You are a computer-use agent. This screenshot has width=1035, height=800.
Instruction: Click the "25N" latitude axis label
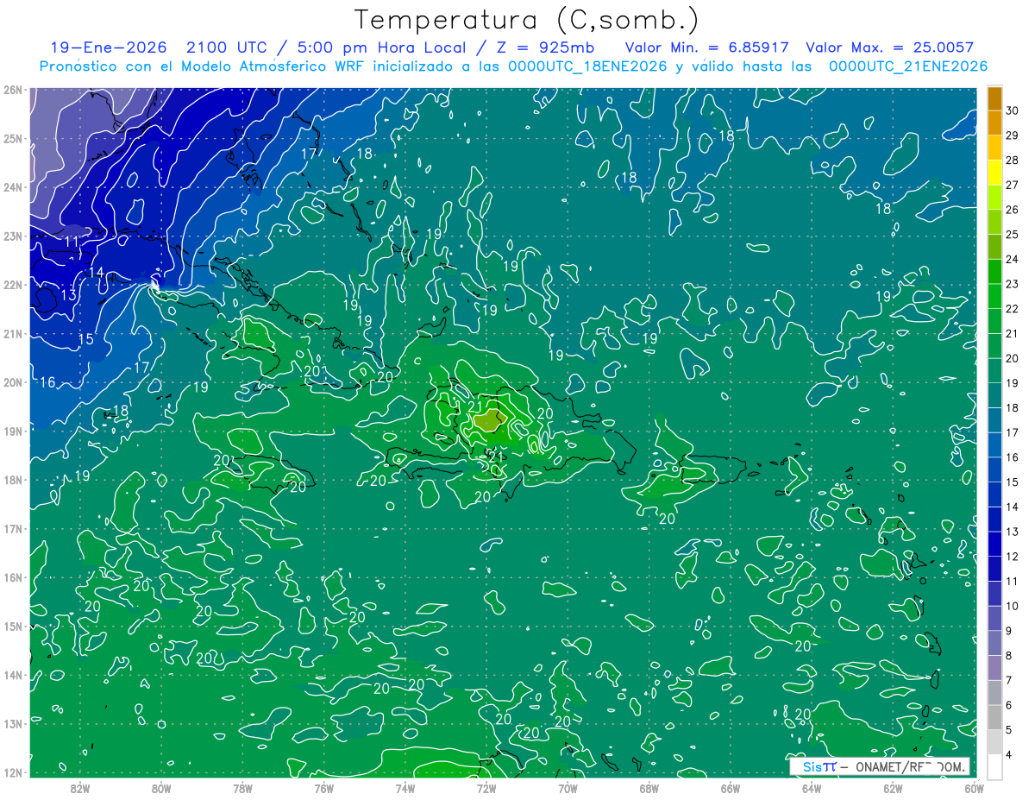[x=12, y=138]
